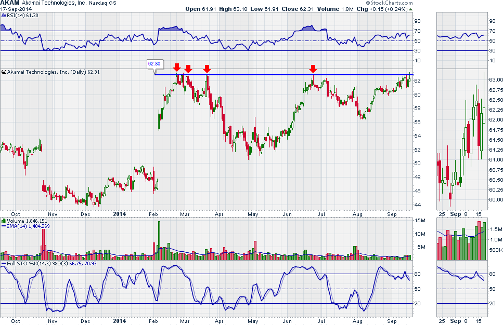The image size is (503, 325).
Task: Select the 62.80 resistance price callout
Action: click(155, 64)
